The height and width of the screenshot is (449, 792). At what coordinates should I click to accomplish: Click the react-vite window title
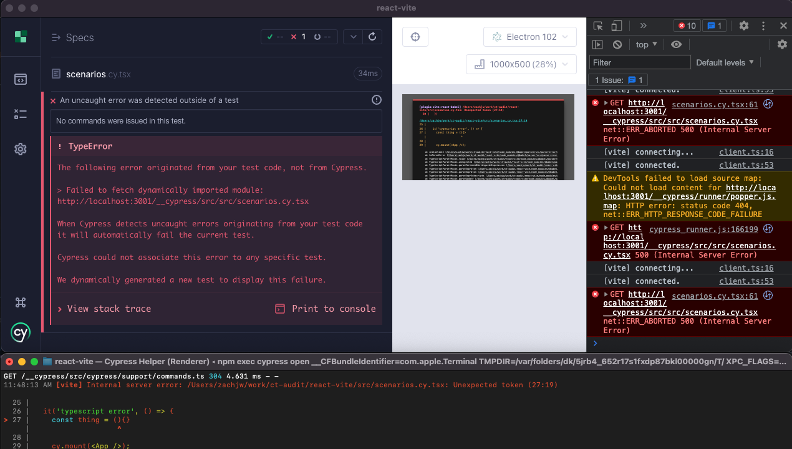(396, 8)
